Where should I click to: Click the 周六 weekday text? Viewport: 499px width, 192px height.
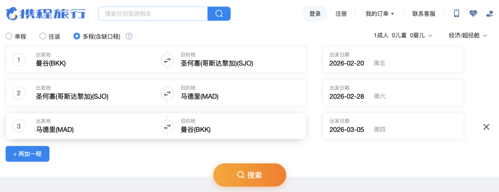point(379,97)
